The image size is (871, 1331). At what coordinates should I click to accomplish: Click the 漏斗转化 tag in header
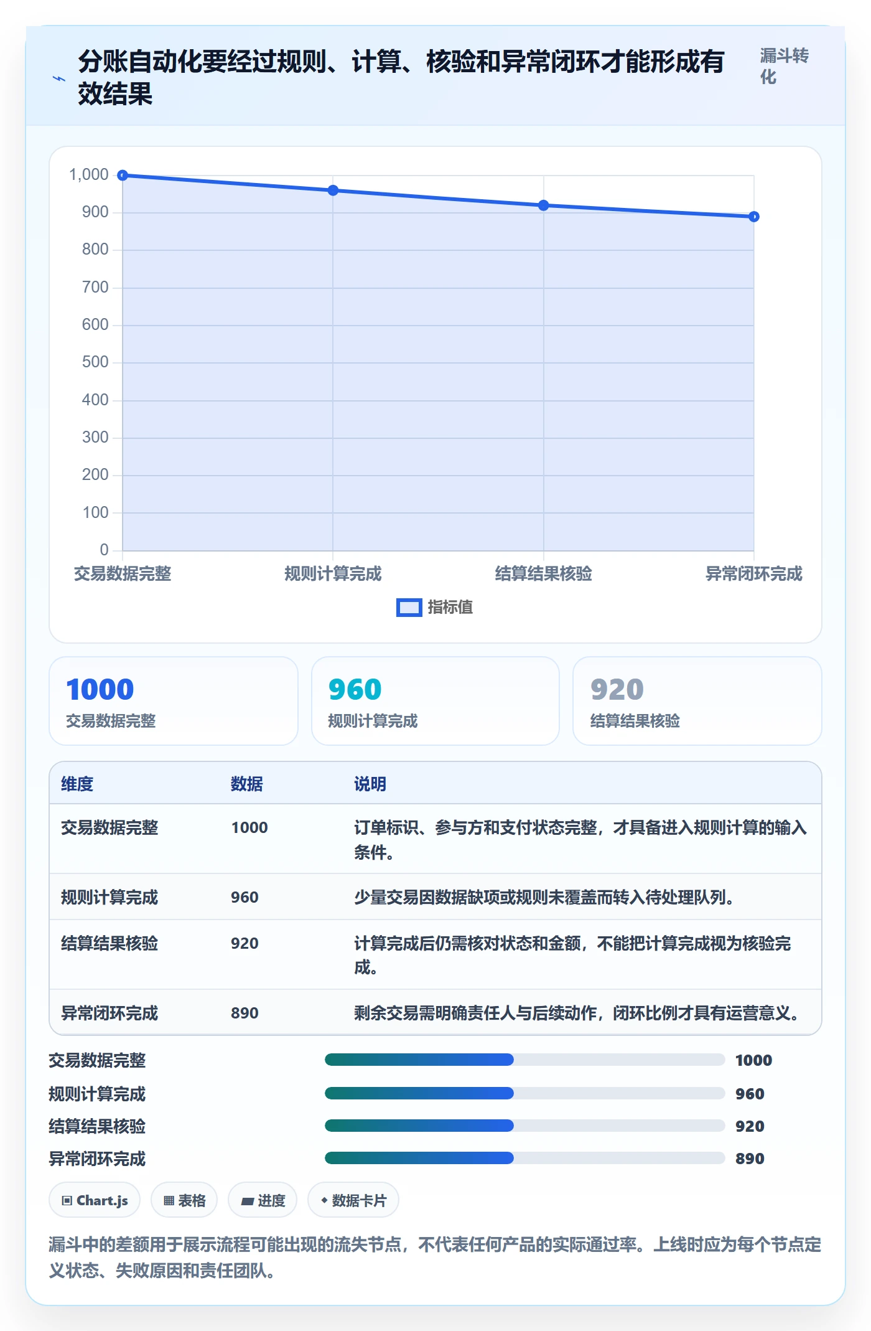(784, 67)
